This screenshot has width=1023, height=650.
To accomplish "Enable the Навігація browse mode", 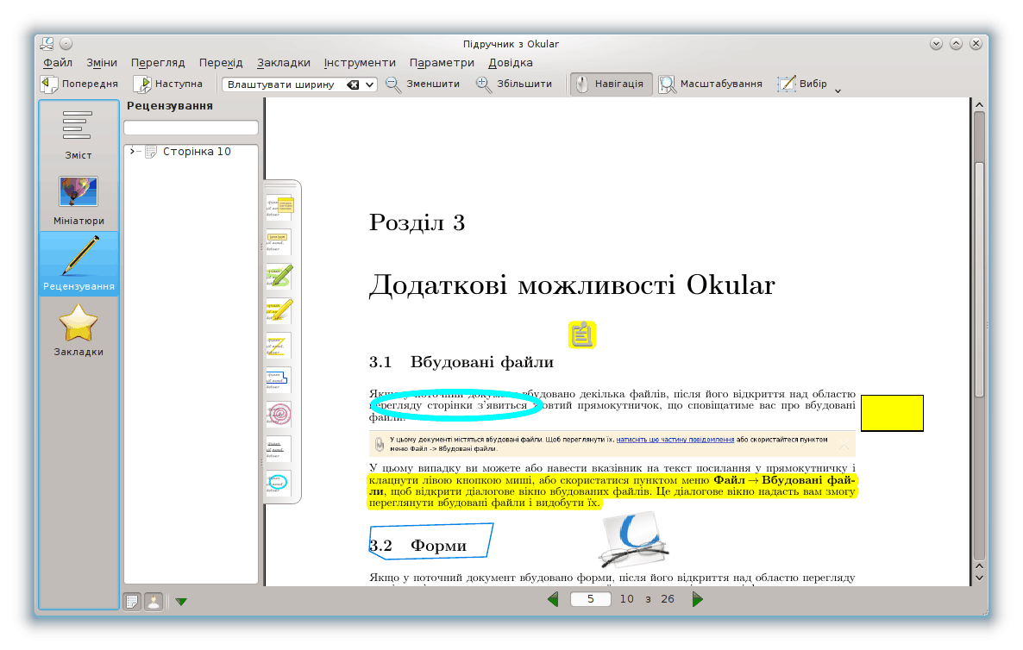I will click(610, 84).
